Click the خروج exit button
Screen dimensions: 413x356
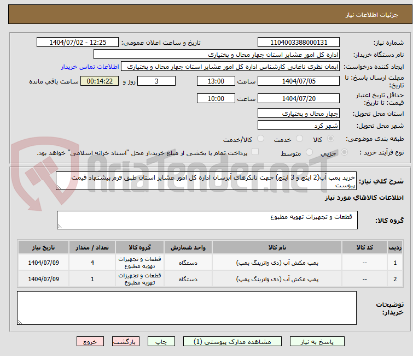[90, 341]
